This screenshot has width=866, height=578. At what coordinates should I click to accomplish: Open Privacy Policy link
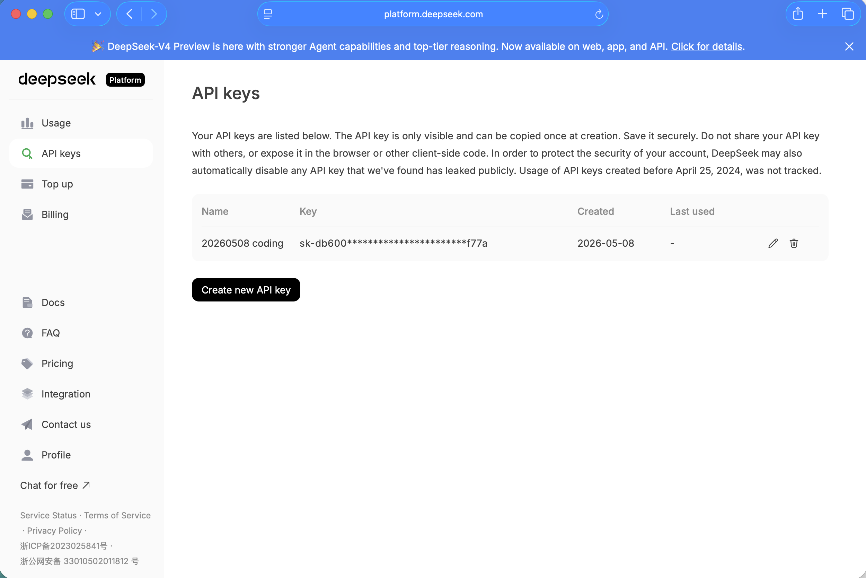pyautogui.click(x=54, y=531)
